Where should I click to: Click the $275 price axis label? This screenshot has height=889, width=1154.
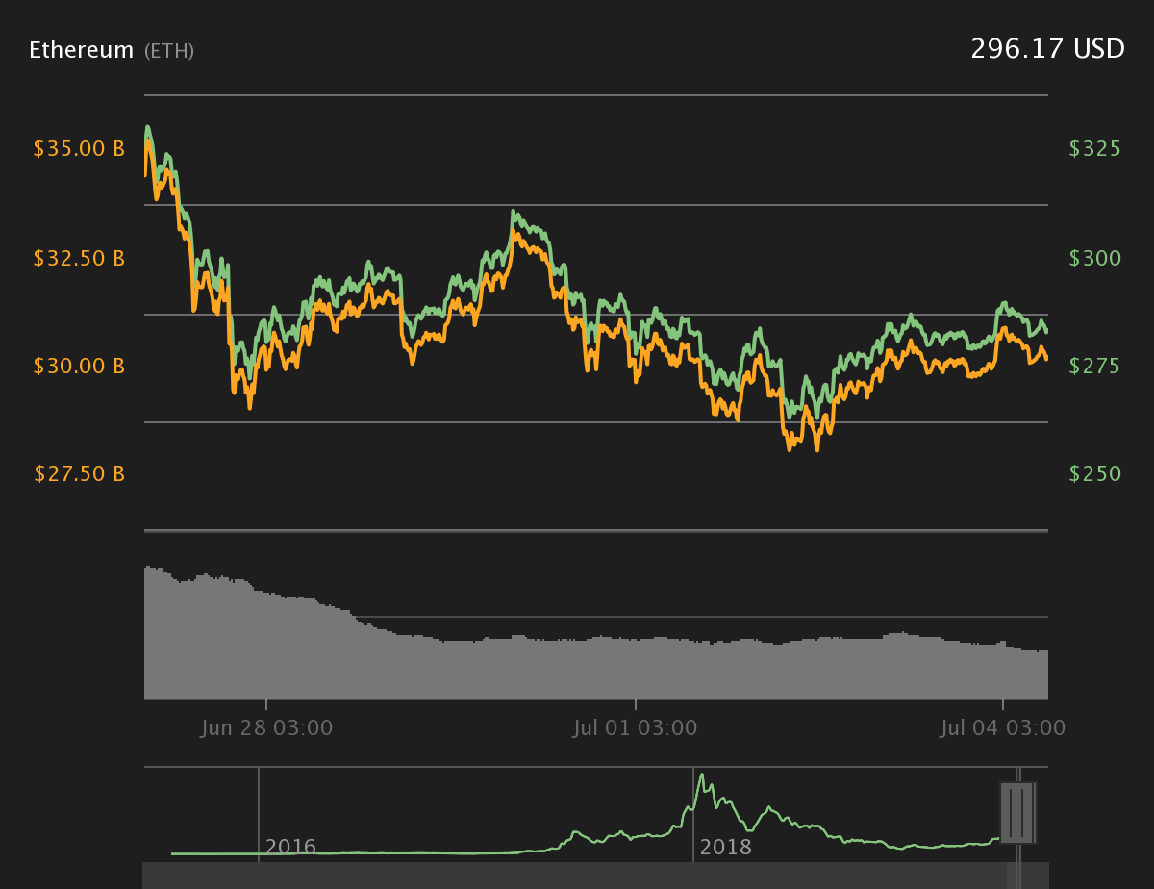(x=1095, y=367)
